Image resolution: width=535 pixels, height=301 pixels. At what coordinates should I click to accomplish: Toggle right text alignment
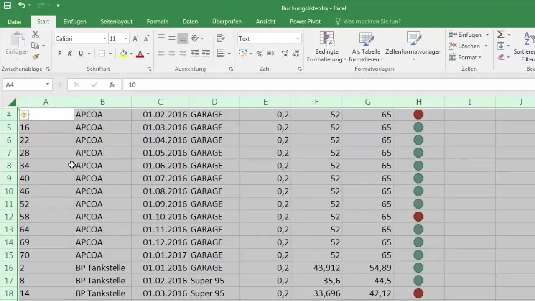183,54
